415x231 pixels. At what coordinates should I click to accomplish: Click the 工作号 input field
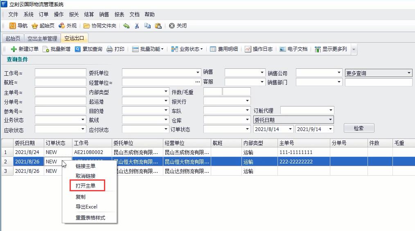[60, 73]
